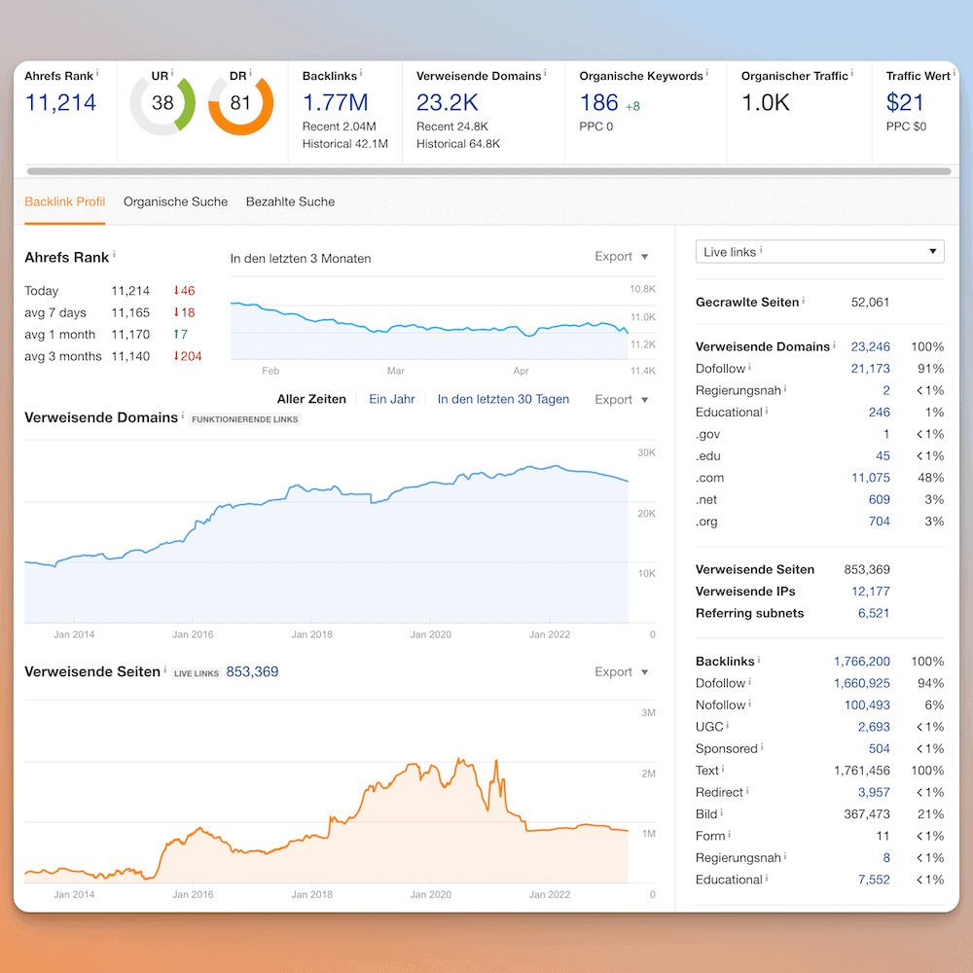Image resolution: width=973 pixels, height=973 pixels.
Task: Click info icon beside Form row
Action: (x=729, y=834)
